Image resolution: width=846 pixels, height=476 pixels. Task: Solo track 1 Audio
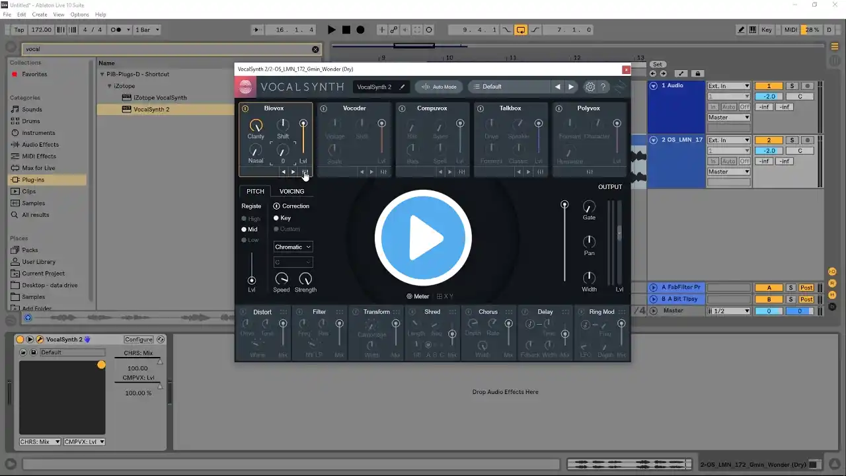coord(792,86)
